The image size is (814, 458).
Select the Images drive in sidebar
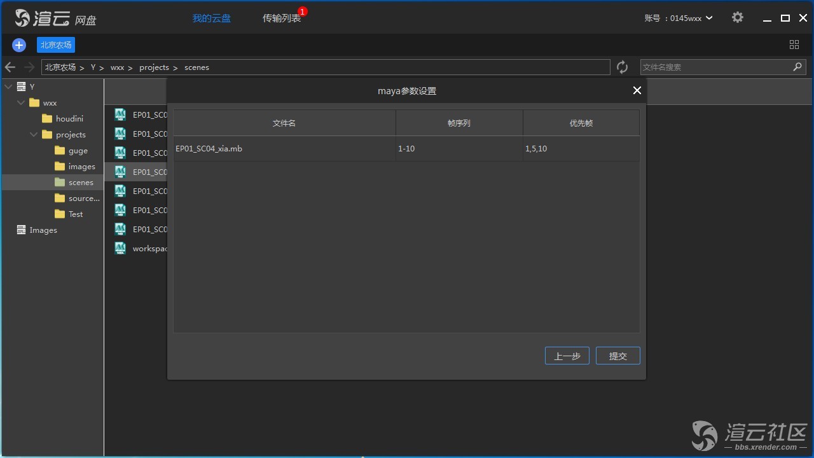pos(43,230)
